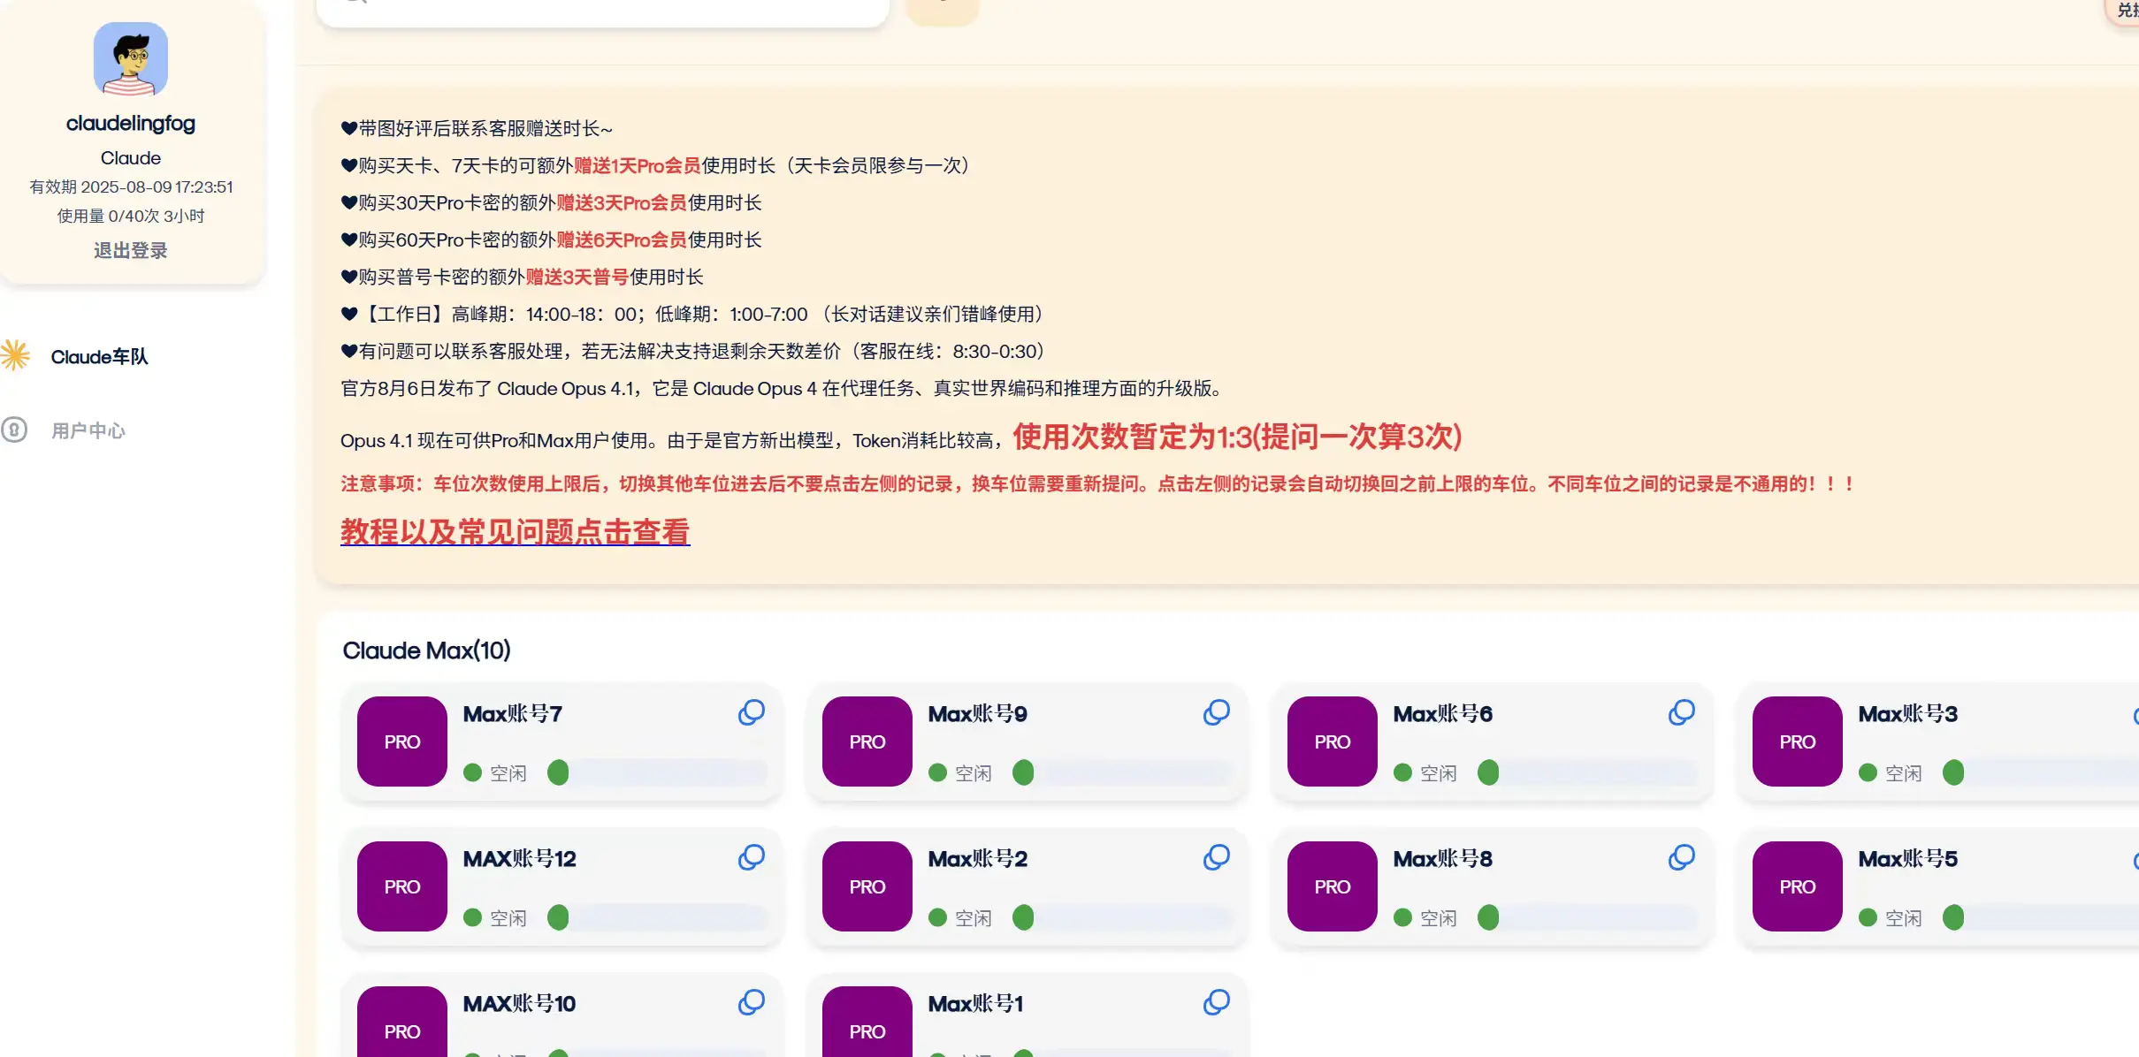Screen dimensions: 2139x1057
Task: Click the PRO badge of MAX账号10
Action: click(x=402, y=1022)
